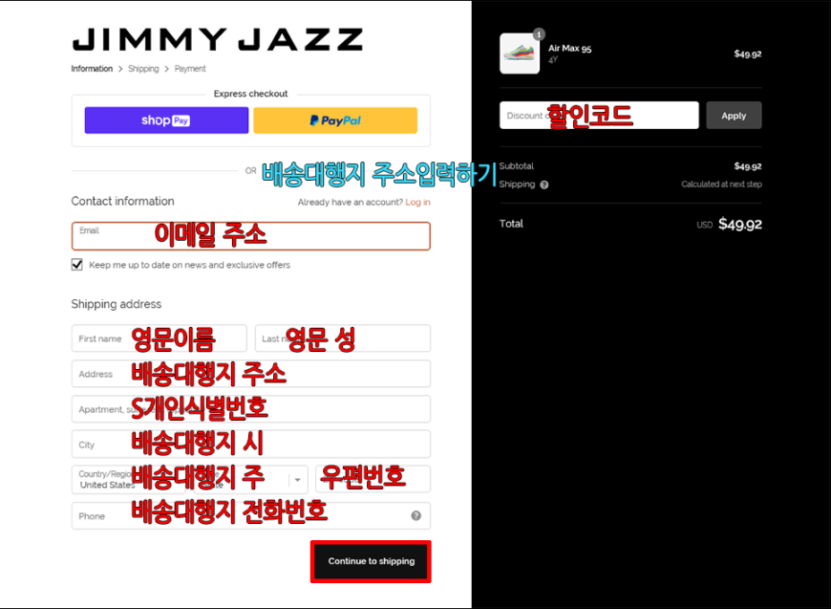
Task: Click the Address input field
Action: tap(250, 374)
